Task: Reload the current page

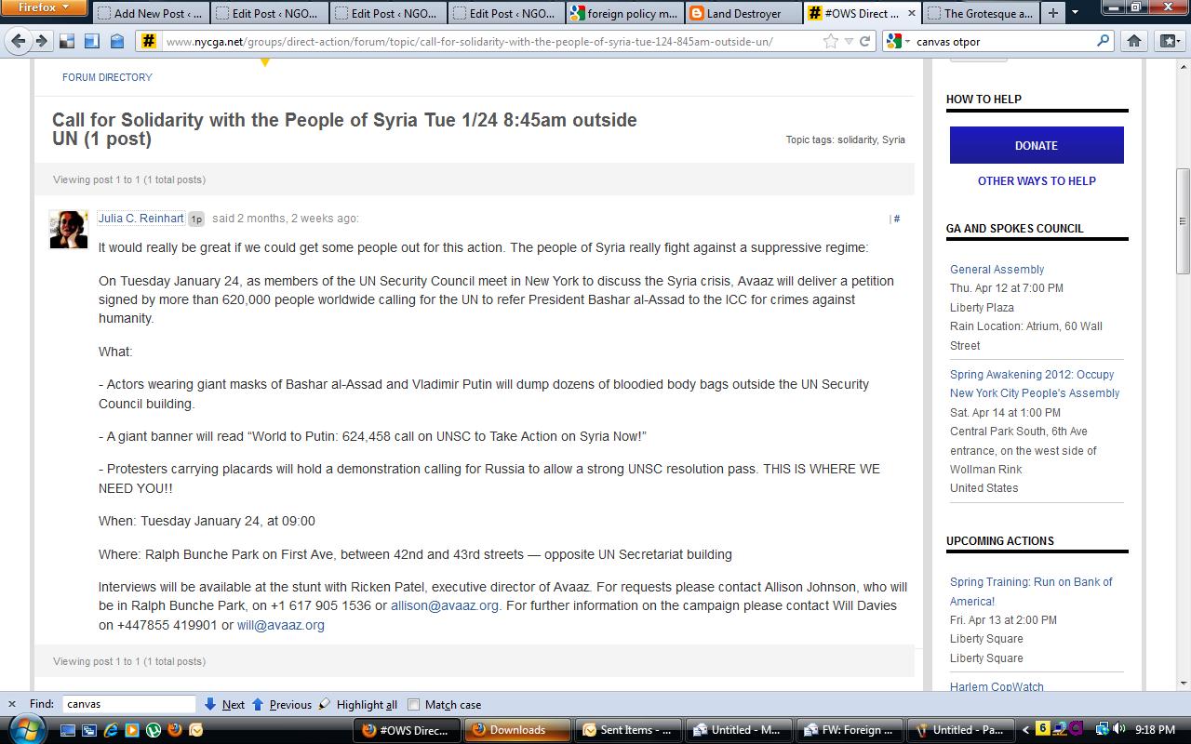Action: click(865, 41)
